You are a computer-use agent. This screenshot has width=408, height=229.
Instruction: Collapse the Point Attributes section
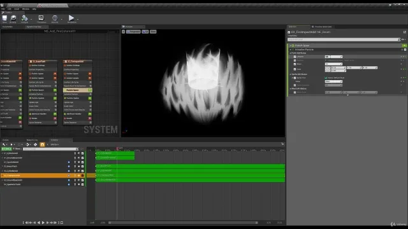click(x=291, y=53)
